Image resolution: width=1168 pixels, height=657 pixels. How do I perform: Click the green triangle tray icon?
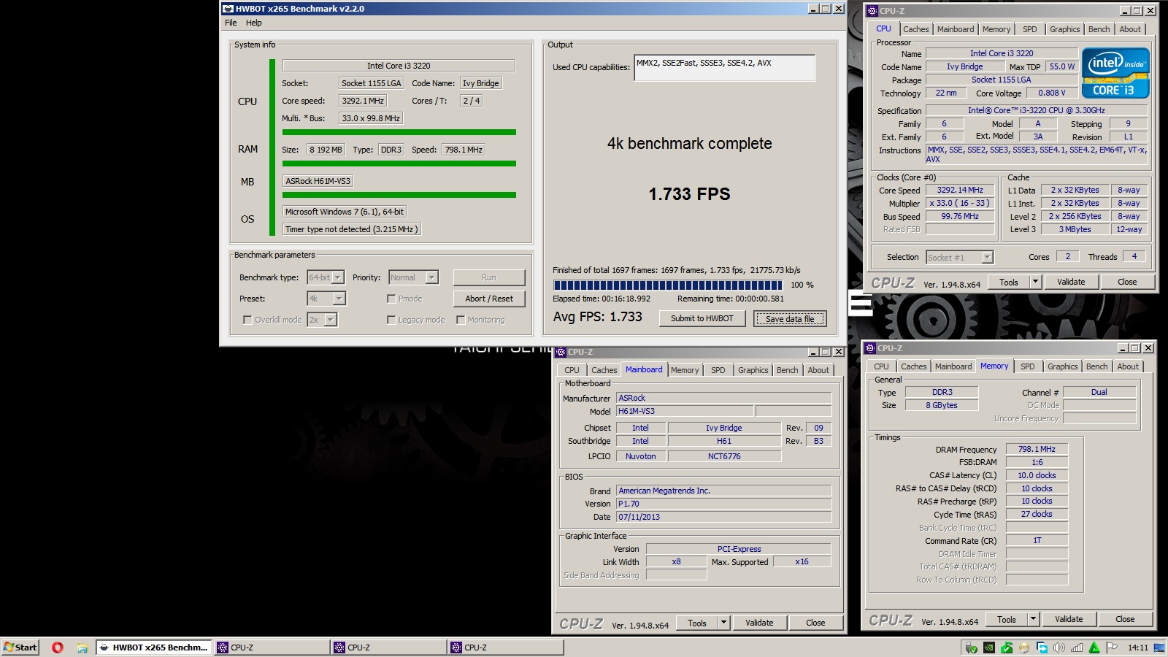pos(1094,648)
